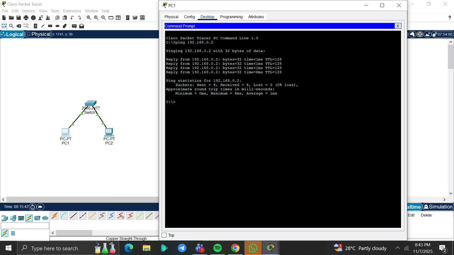Select End Devices category icon
The width and height of the screenshot is (454, 255).
pos(13,218)
